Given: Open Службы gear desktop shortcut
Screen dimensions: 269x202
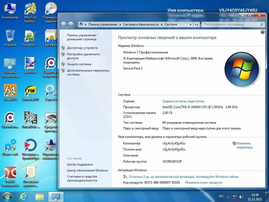Looking at the screenshot, I should tap(51, 93).
